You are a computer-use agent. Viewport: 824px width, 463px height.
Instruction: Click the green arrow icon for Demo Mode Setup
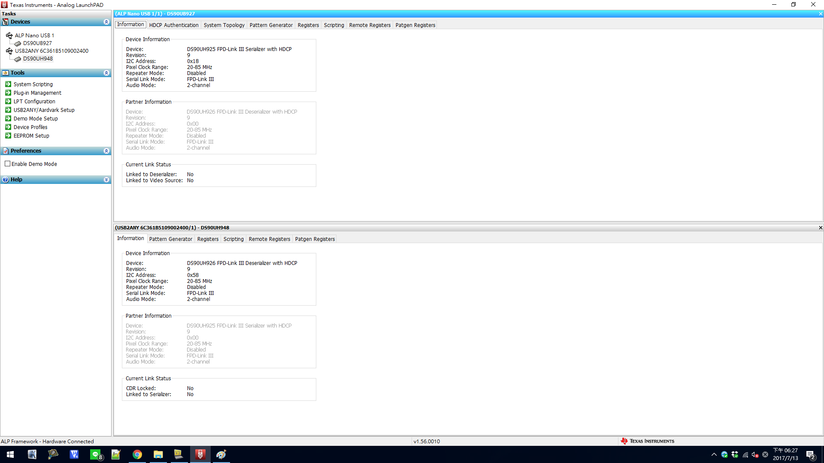point(8,118)
